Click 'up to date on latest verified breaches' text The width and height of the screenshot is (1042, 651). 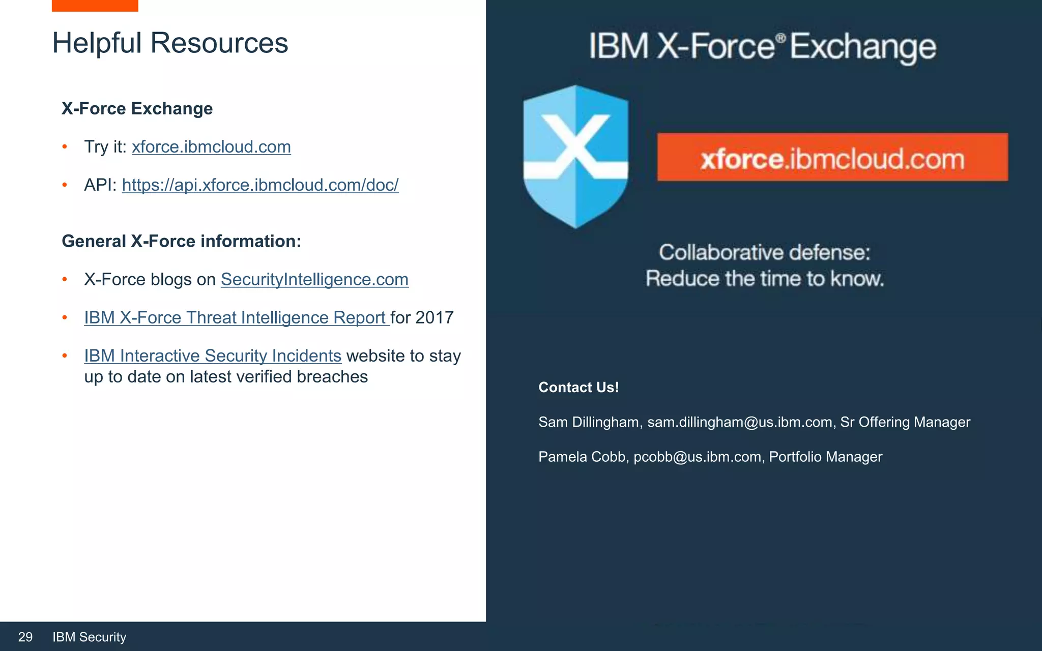[226, 377]
